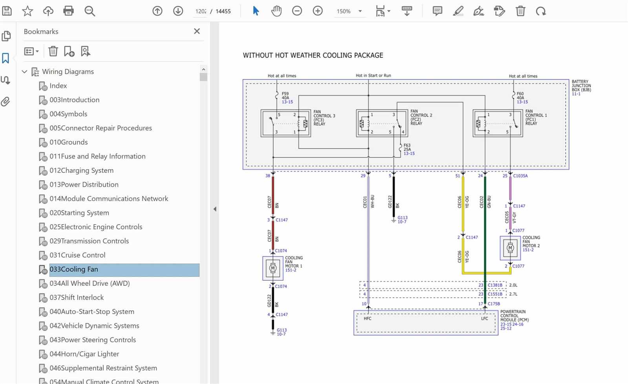Go to 043Power Steering Controls
Screen dimensions: 628x384
coord(93,340)
